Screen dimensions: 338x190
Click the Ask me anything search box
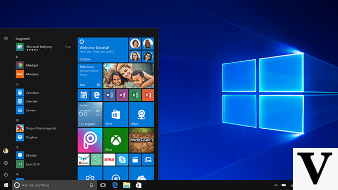click(54, 185)
